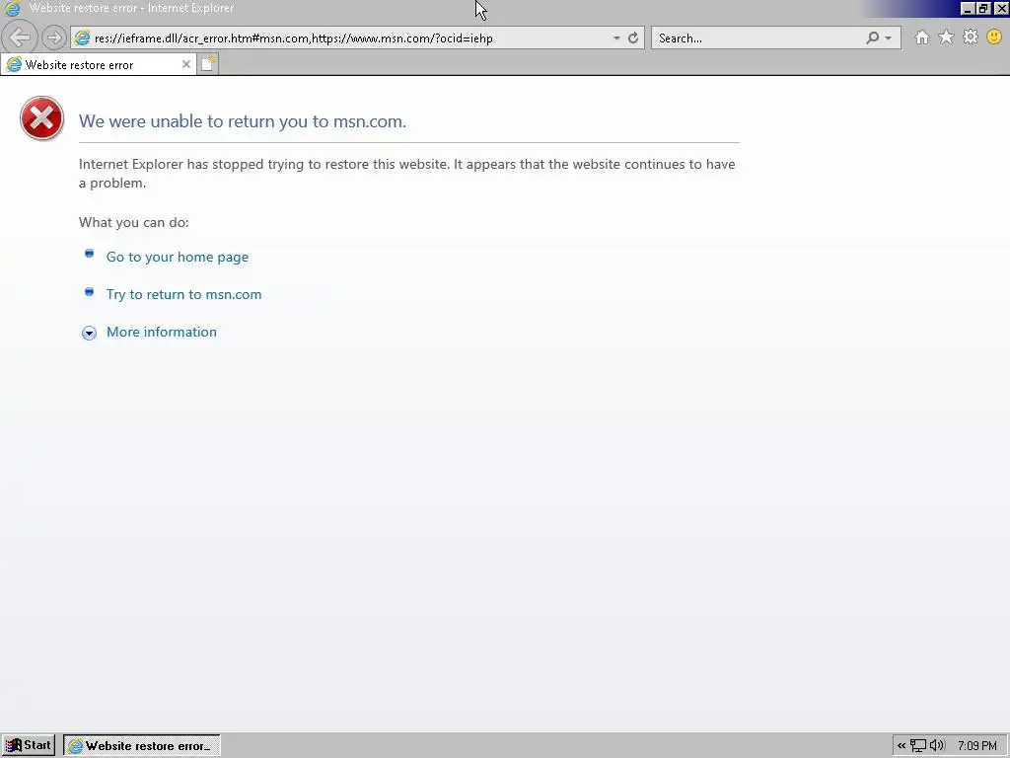The width and height of the screenshot is (1010, 758).
Task: Open Favorites with the star icon
Action: (946, 38)
